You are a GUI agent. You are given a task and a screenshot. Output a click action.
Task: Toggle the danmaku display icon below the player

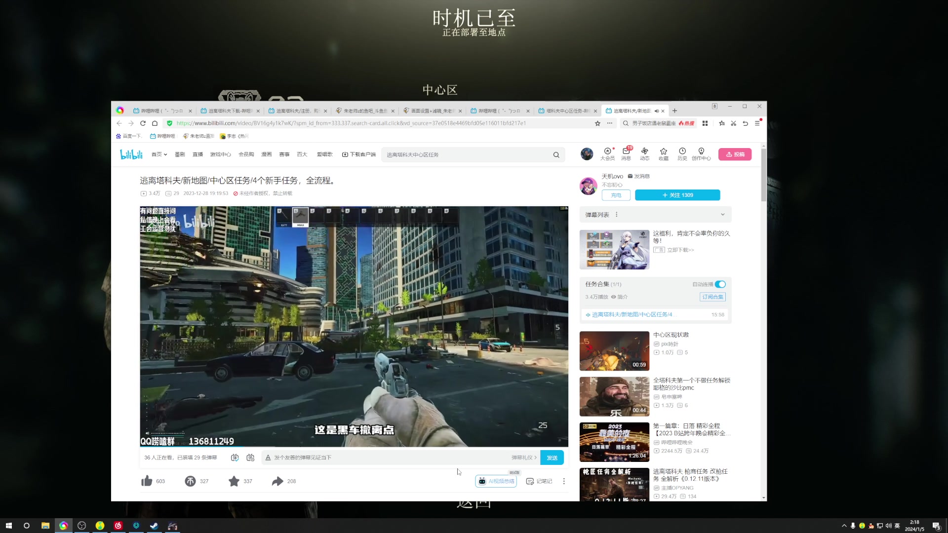[x=235, y=457]
